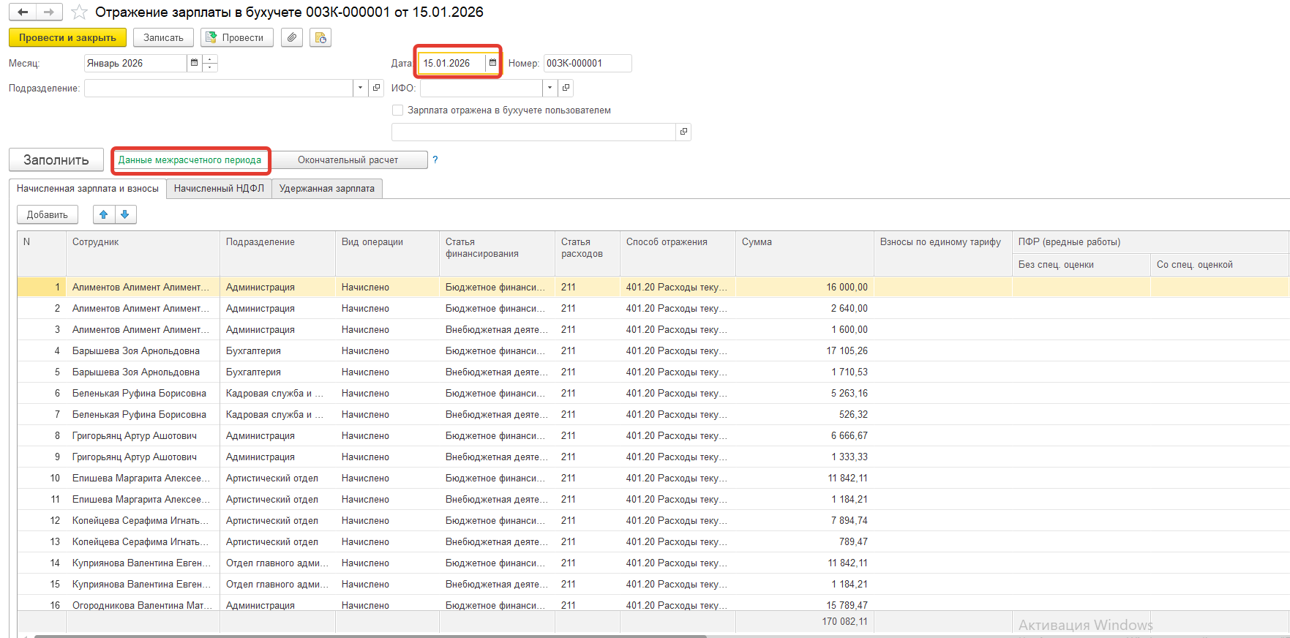Select 'Данные межрасчетного периода' mode
The image size is (1290, 638).
click(x=190, y=159)
